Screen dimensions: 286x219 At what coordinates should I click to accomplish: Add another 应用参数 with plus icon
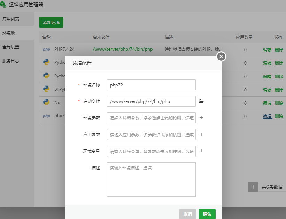point(201,134)
